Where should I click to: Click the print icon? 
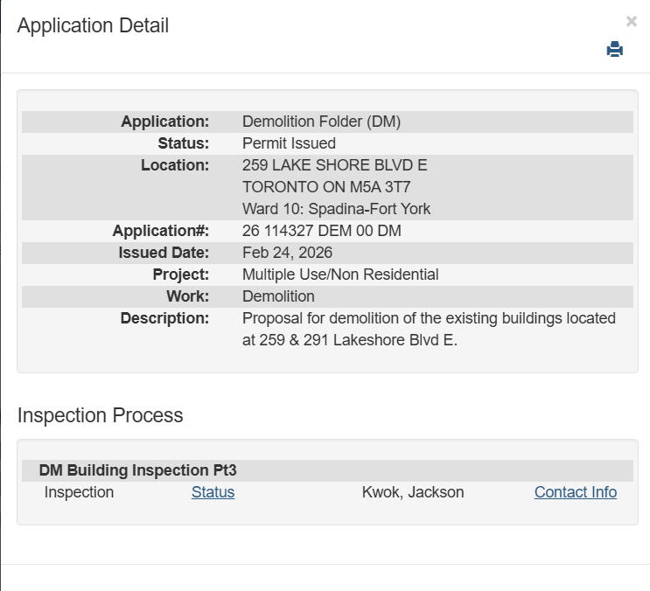tap(615, 50)
